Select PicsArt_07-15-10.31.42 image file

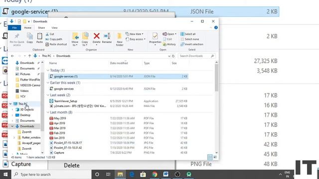pos(118,148)
